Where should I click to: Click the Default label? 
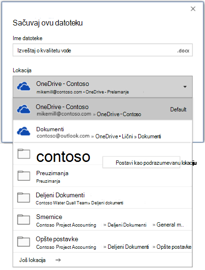(178, 110)
